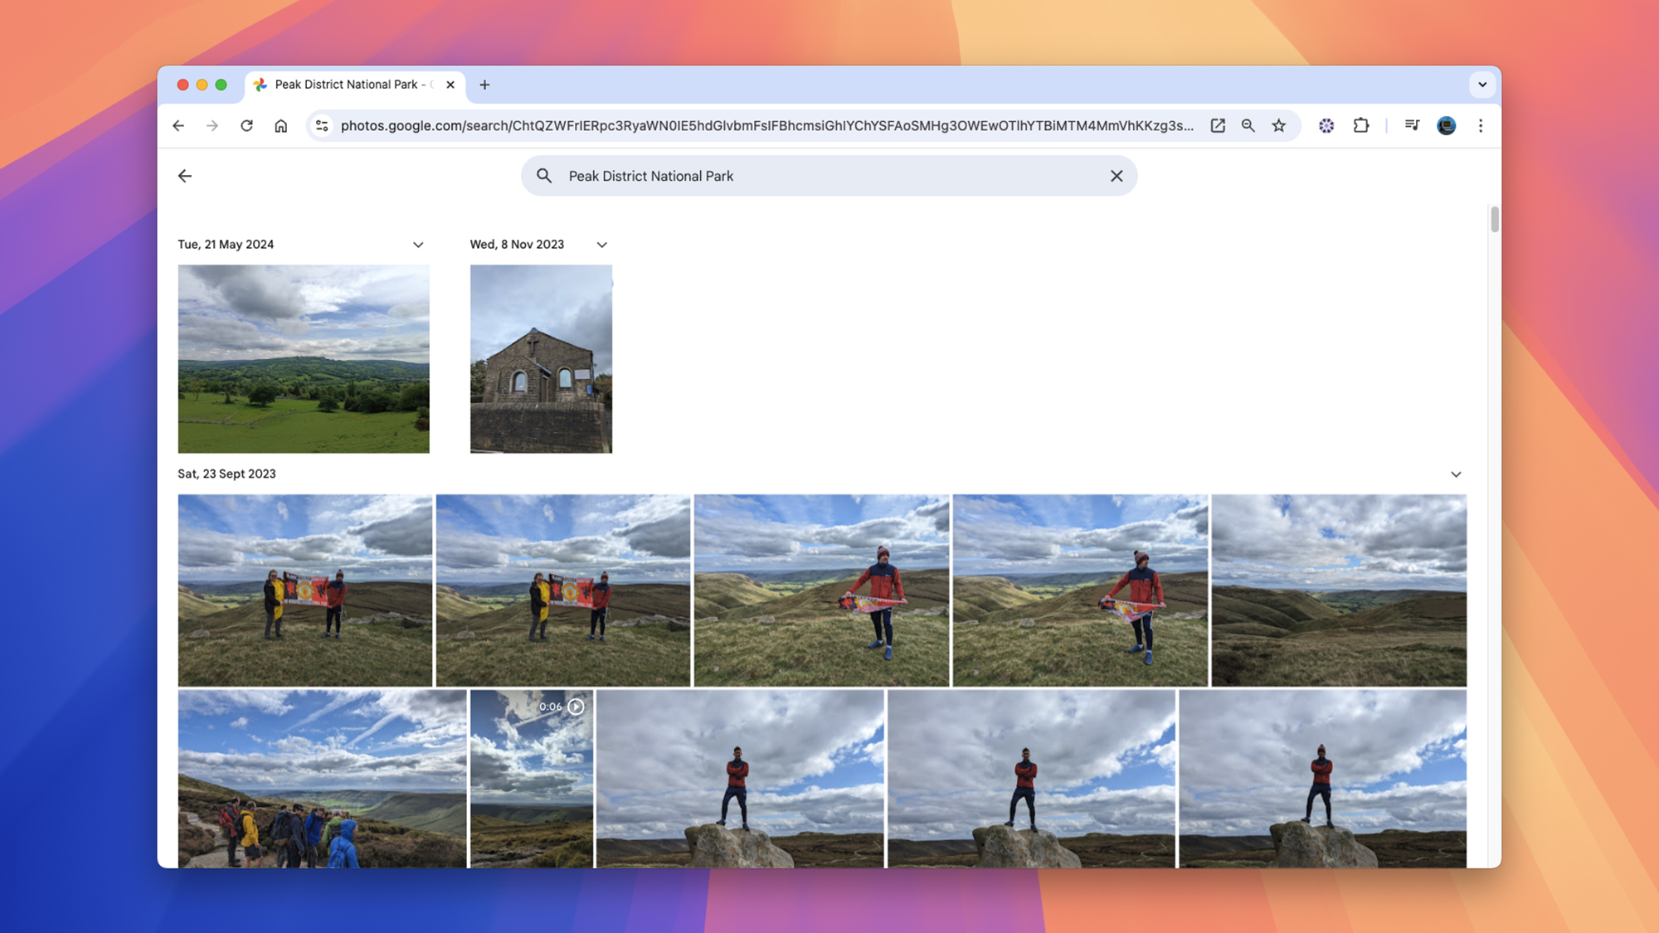Play the 0:06 video using play icon
Image resolution: width=1659 pixels, height=933 pixels.
(576, 707)
